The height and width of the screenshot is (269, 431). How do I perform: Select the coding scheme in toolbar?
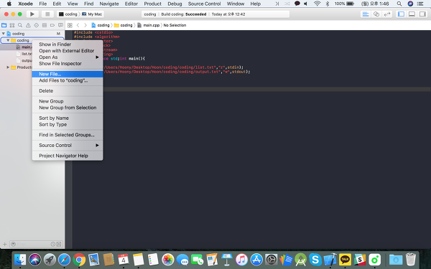[68, 14]
